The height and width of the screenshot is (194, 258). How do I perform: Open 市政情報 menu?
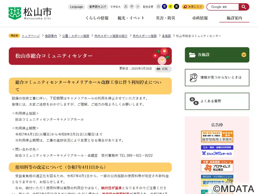200,18
